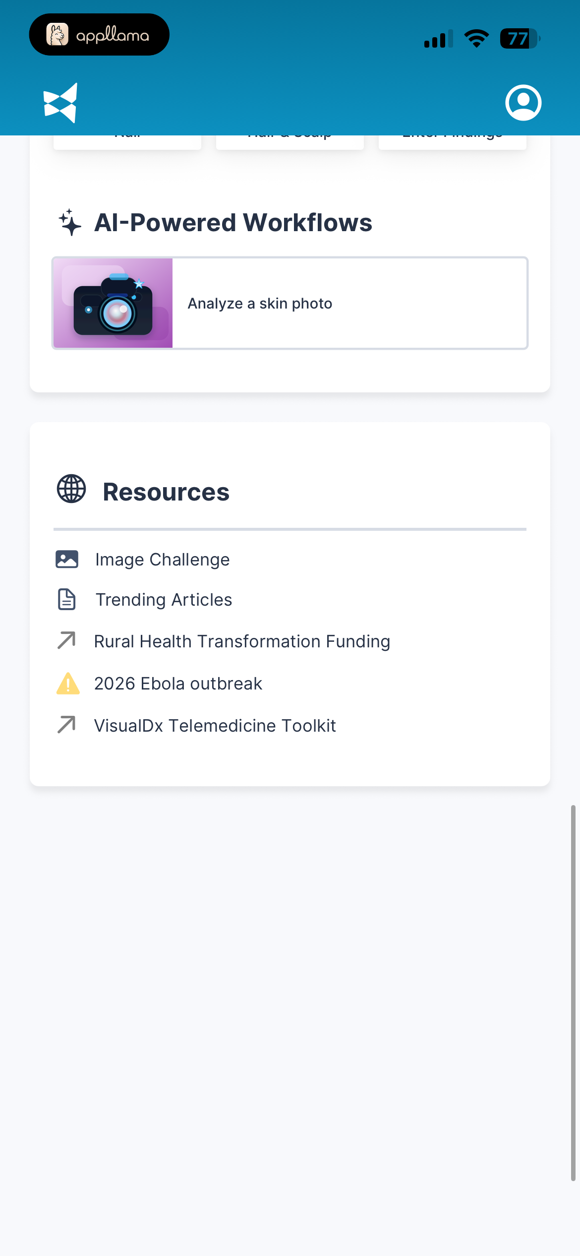Screen dimensions: 580x1256
Task: Click the picture icon for Image Challenge
Action: click(x=67, y=559)
